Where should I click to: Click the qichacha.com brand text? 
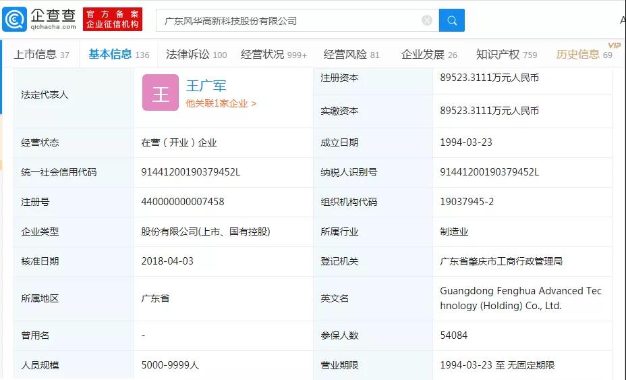(53, 27)
